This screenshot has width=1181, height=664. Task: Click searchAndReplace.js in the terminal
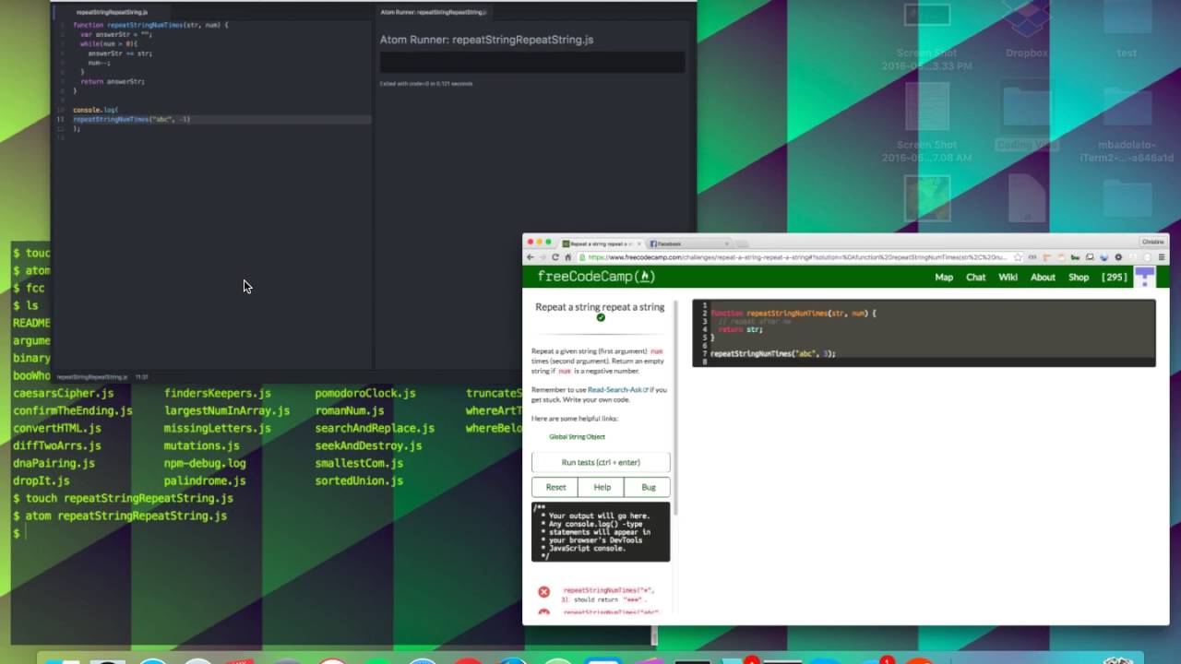[x=375, y=428]
